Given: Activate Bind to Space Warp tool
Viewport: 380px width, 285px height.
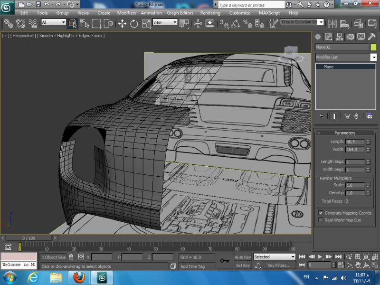Looking at the screenshot, I should tap(32, 23).
